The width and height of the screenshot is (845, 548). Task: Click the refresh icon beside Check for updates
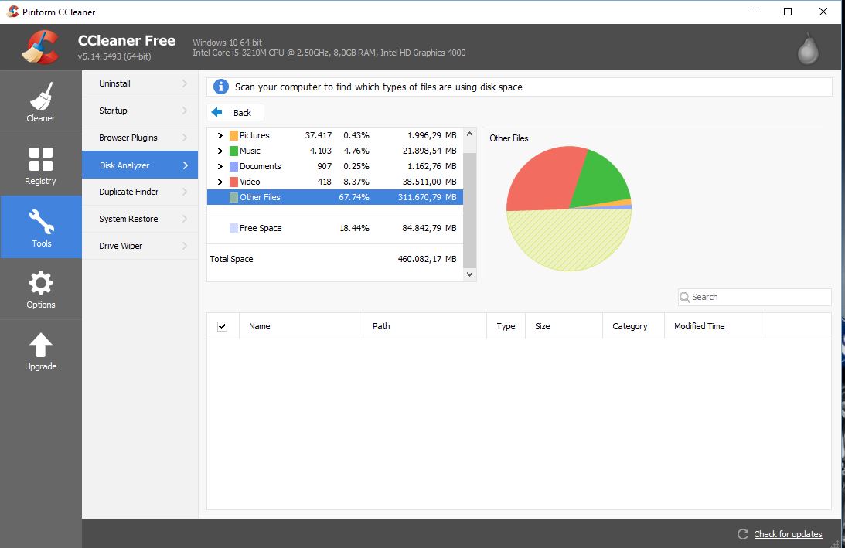click(x=743, y=534)
